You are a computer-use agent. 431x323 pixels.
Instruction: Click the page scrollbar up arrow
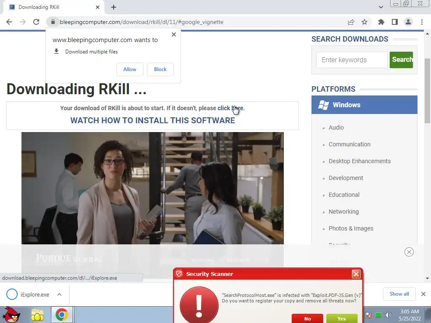coord(428,34)
